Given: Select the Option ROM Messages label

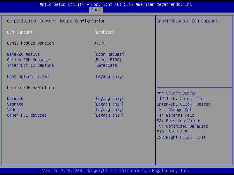Looking at the screenshot, I should click(29, 60).
